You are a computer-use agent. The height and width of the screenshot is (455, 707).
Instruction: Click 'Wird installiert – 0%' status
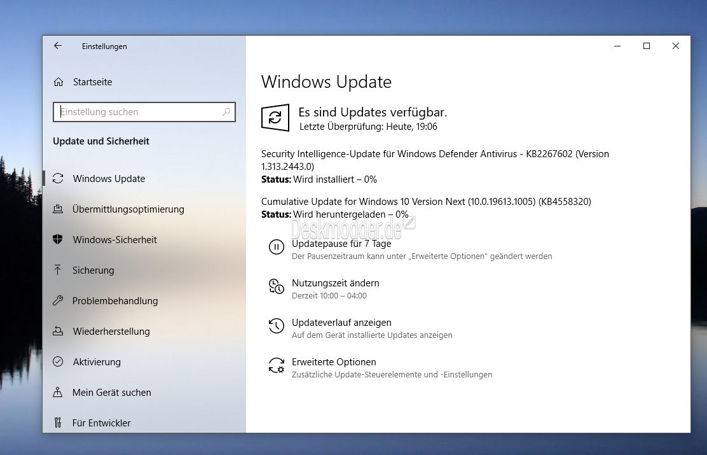tap(335, 179)
